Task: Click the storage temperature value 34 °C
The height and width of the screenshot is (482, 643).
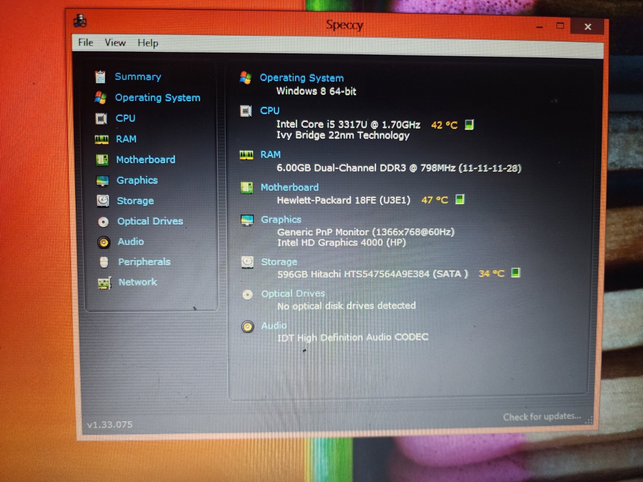Action: (x=491, y=274)
